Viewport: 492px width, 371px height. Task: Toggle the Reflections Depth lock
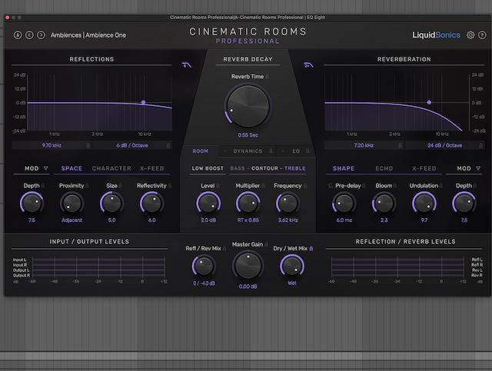[x=43, y=186]
